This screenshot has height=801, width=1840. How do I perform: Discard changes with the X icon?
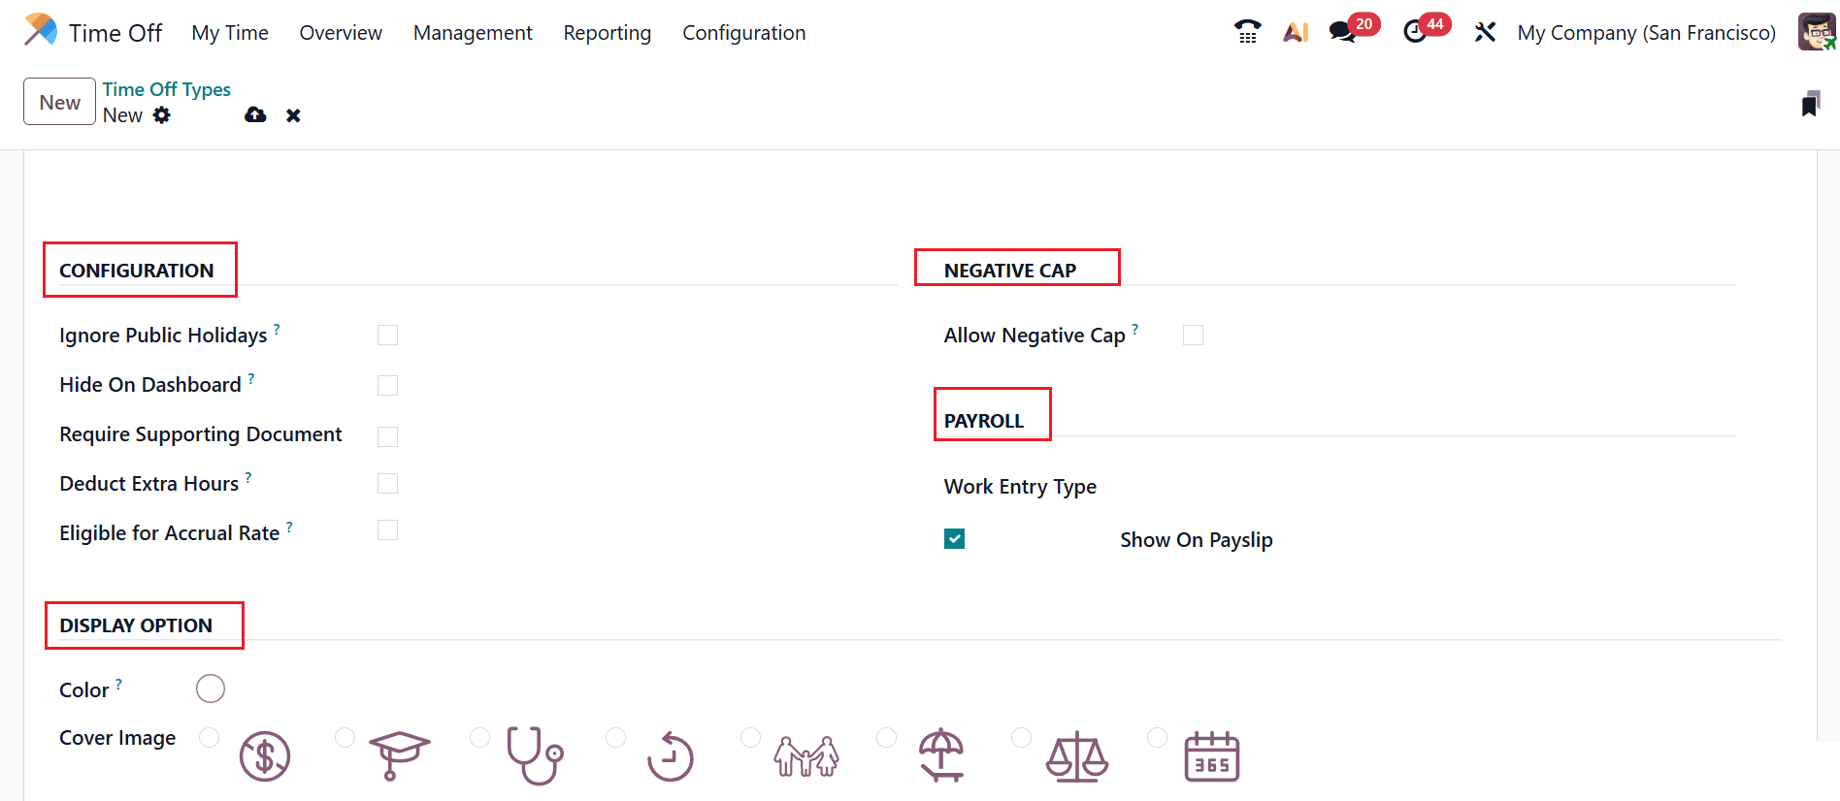[x=293, y=115]
